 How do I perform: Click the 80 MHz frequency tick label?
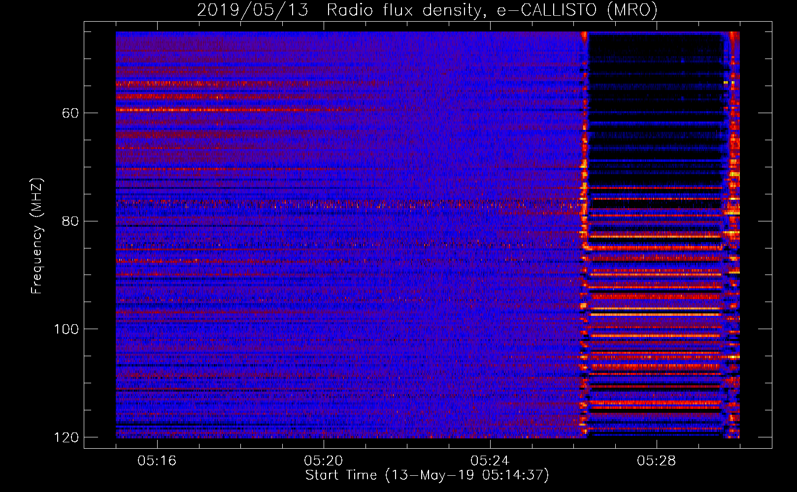point(70,221)
